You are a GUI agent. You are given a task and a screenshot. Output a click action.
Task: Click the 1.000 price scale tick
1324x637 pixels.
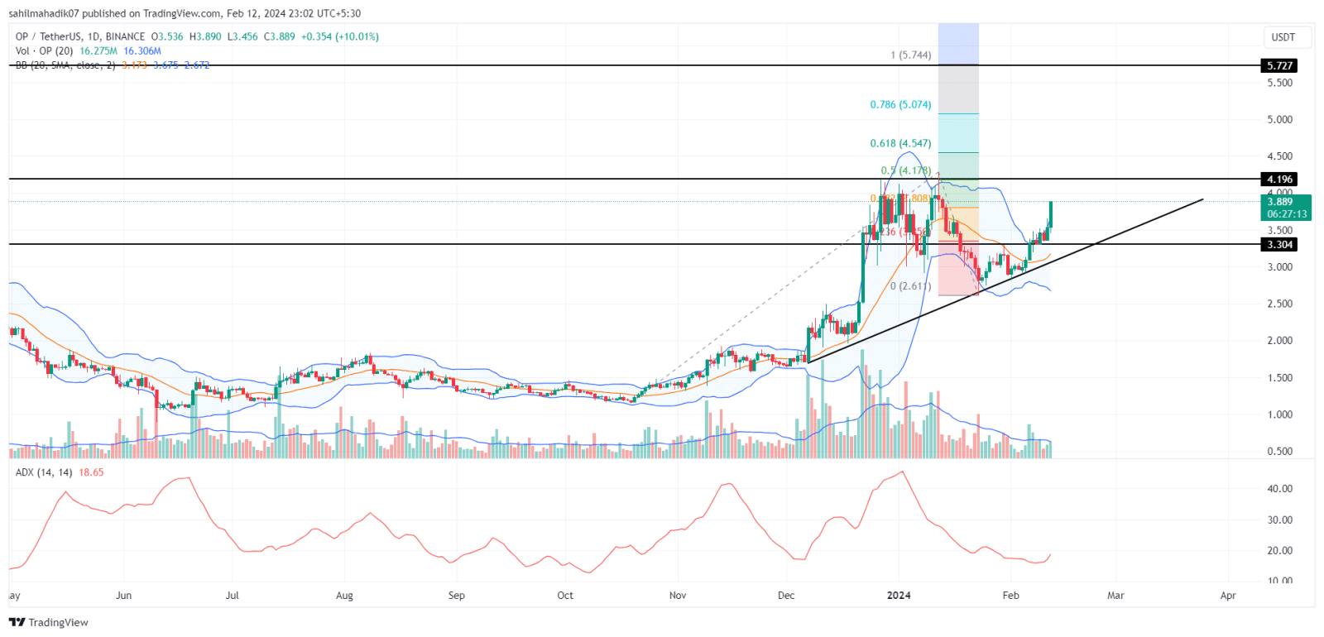(x=1280, y=415)
